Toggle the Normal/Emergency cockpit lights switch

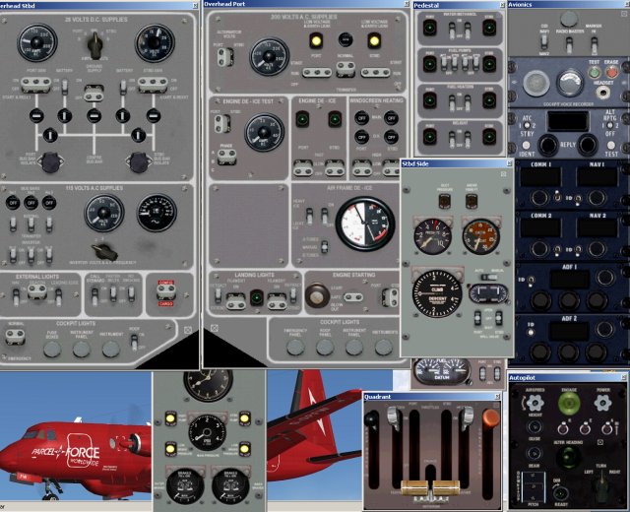15,337
